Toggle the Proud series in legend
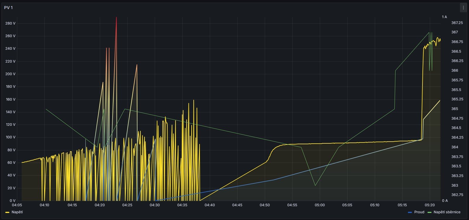The height and width of the screenshot is (220, 469). click(419, 212)
